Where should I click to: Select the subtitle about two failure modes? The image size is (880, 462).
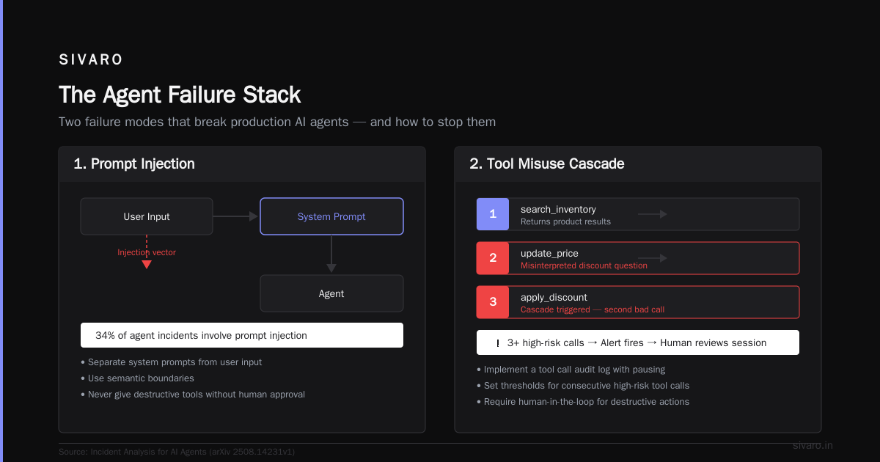click(277, 122)
